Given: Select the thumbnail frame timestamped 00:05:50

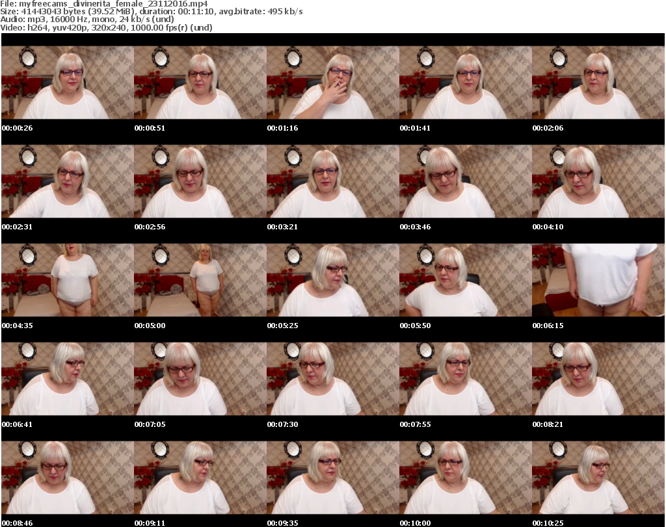Looking at the screenshot, I should click(466, 280).
